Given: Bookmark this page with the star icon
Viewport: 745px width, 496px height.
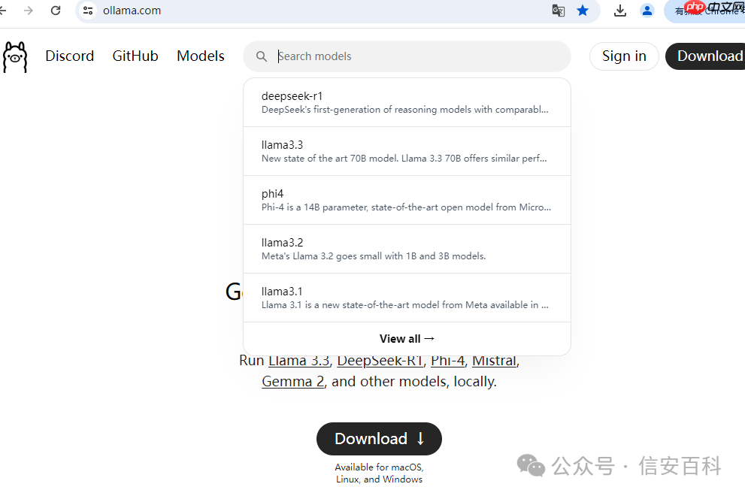Looking at the screenshot, I should pyautogui.click(x=583, y=11).
